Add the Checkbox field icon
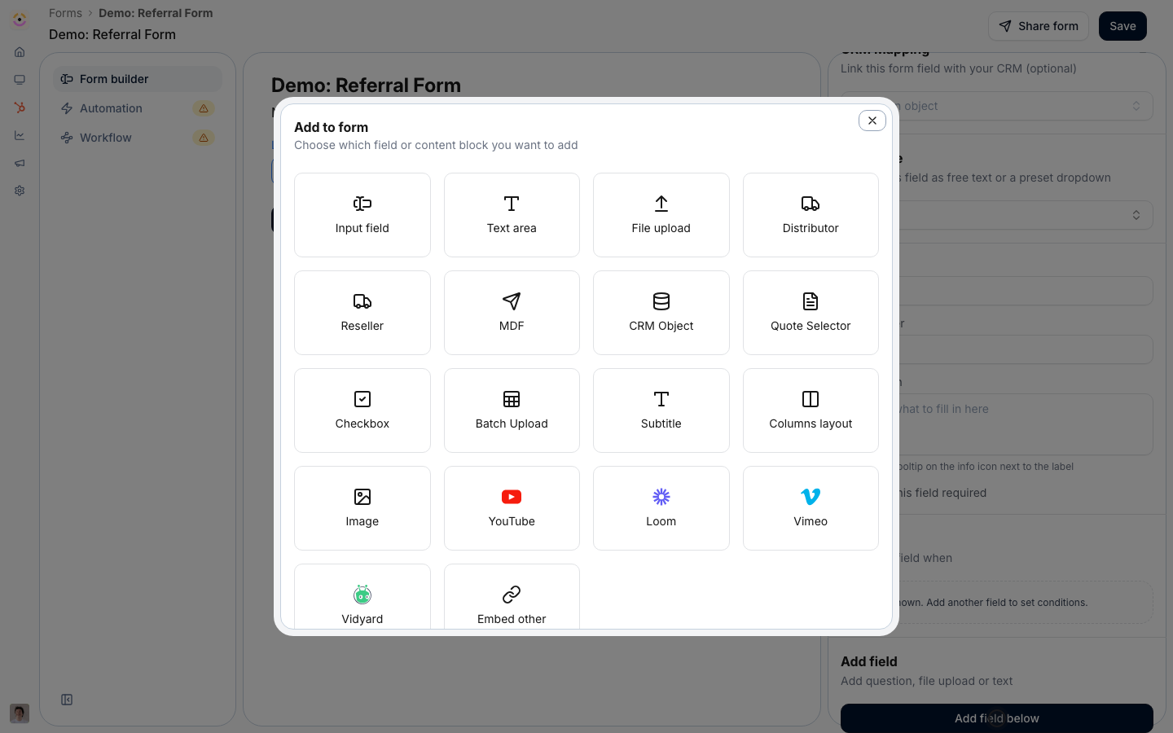The height and width of the screenshot is (733, 1173). [362, 399]
